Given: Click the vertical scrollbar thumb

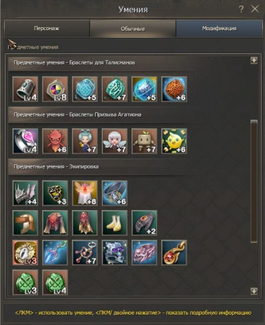Looking at the screenshot, I should 254,181.
